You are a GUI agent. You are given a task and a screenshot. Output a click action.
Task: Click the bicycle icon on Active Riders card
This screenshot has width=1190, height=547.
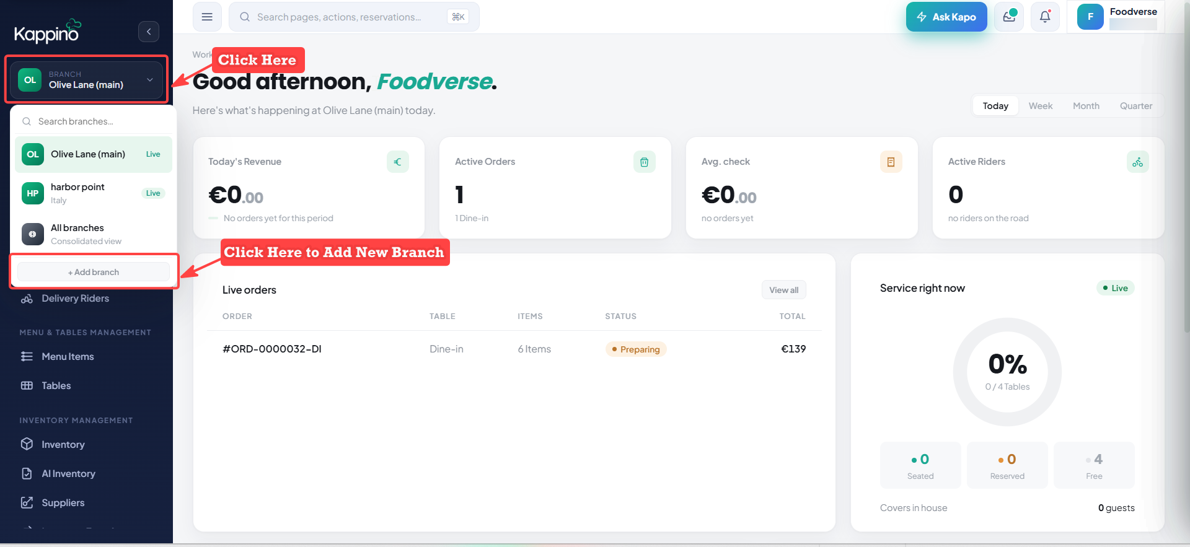(1138, 162)
